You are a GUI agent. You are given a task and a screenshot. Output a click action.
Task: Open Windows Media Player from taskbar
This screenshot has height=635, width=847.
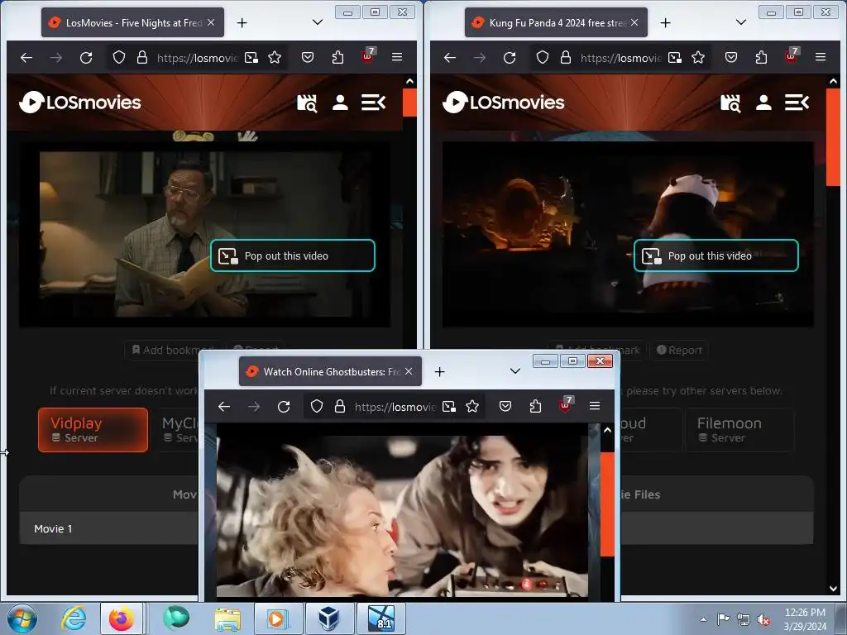click(277, 618)
